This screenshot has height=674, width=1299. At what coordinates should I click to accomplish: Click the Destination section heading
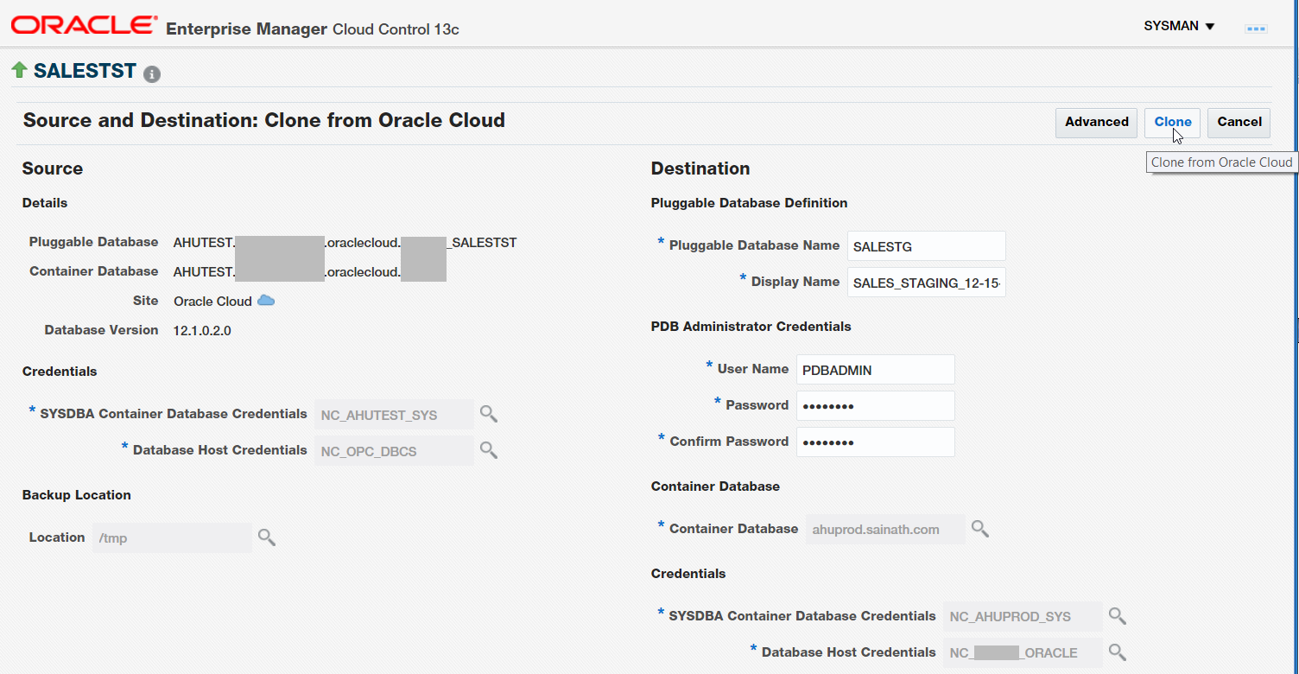pyautogui.click(x=700, y=168)
